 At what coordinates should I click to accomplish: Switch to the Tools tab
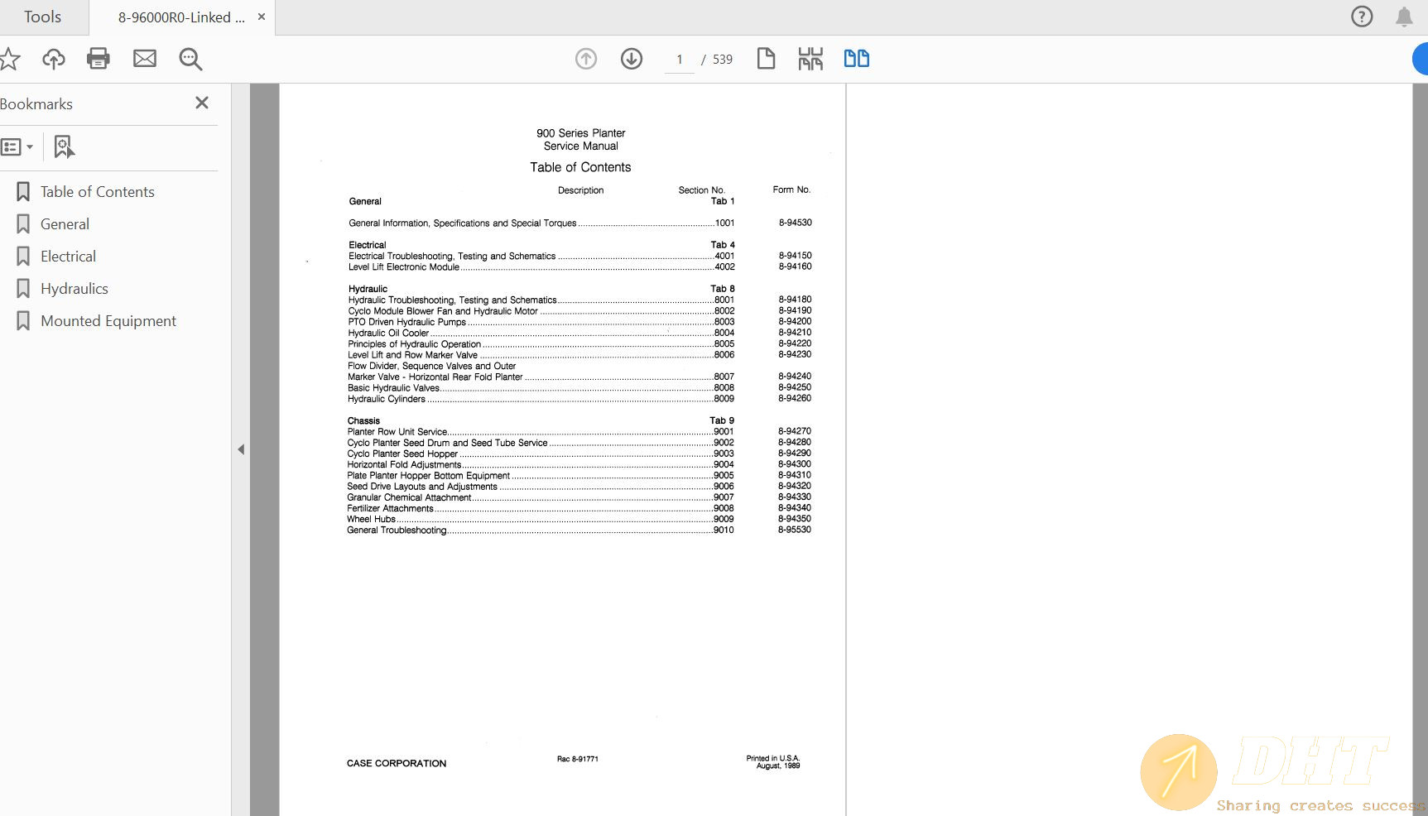tap(42, 17)
